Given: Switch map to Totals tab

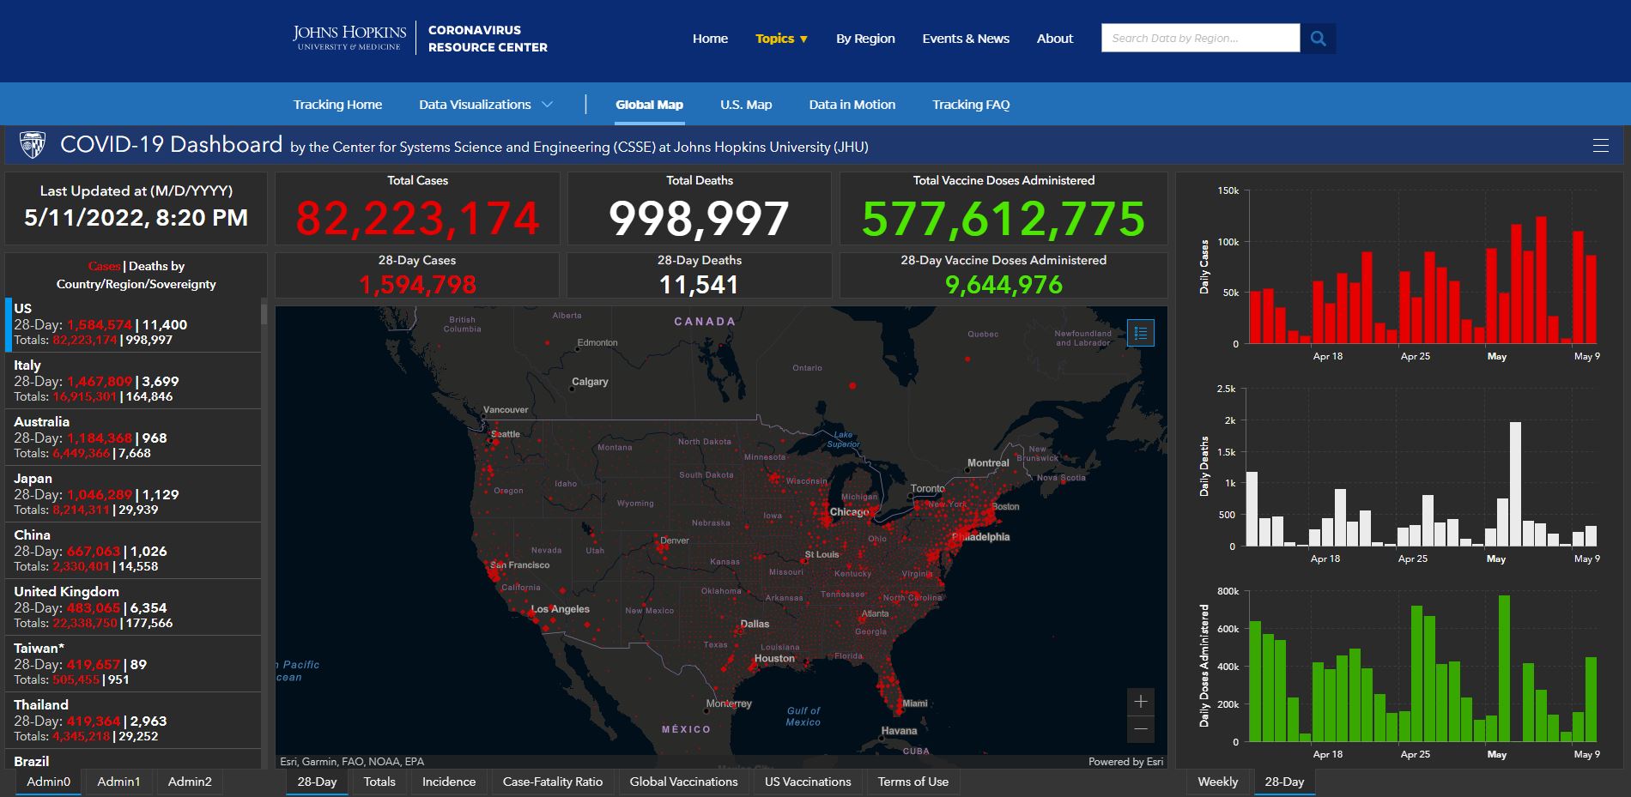Looking at the screenshot, I should coord(379,782).
